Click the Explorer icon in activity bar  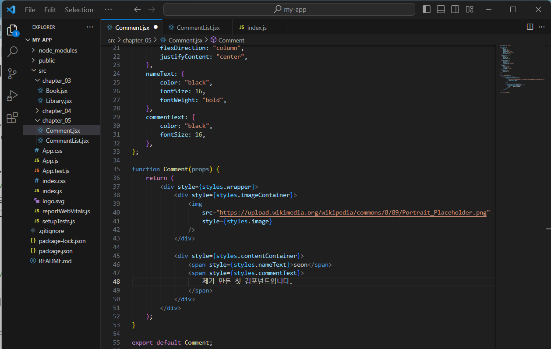(x=12, y=30)
